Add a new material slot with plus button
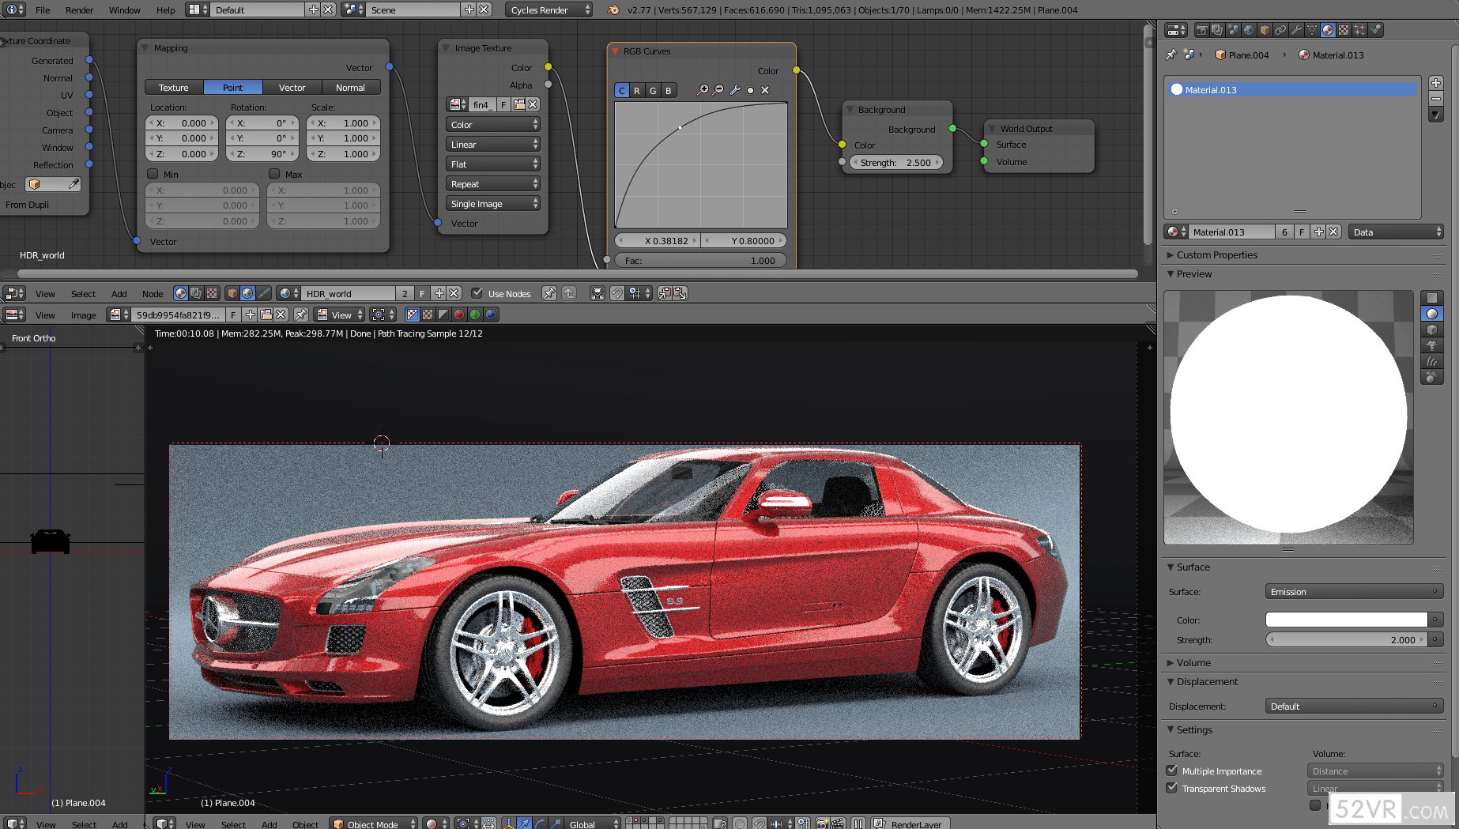The image size is (1459, 829). [x=1436, y=83]
